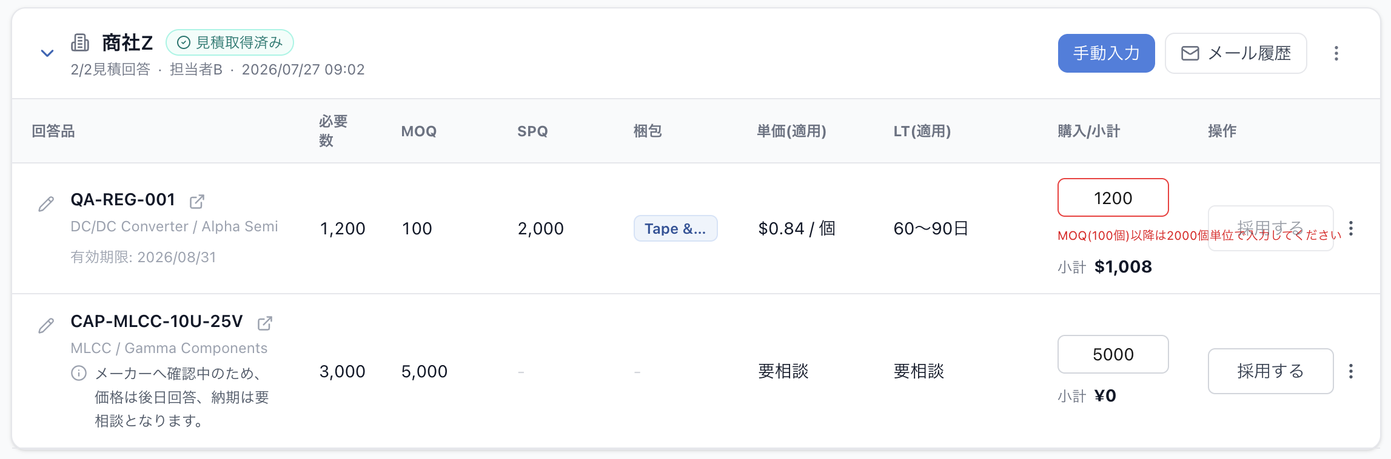
Task: Edit QA-REG-001 row via pencil icon
Action: pyautogui.click(x=46, y=203)
